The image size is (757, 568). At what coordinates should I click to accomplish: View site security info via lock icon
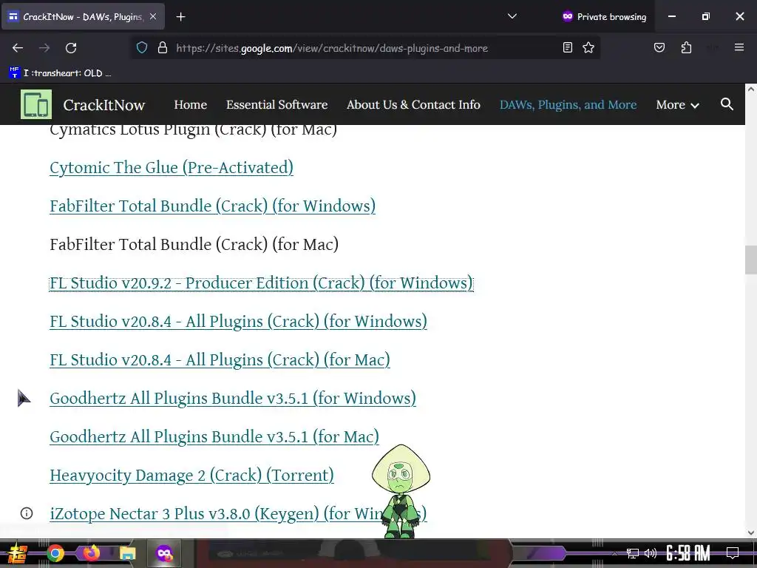[163, 48]
